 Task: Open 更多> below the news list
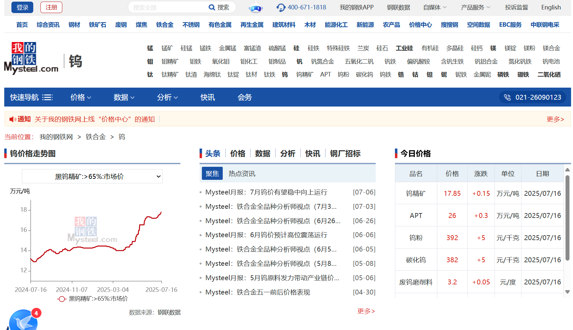point(366,311)
